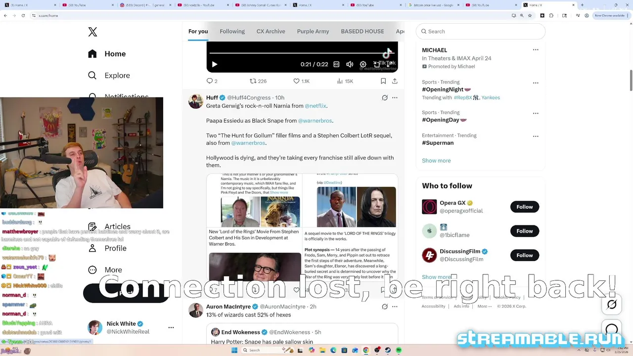
Task: Switch to bitcoin price Google tab
Action: pyautogui.click(x=433, y=5)
